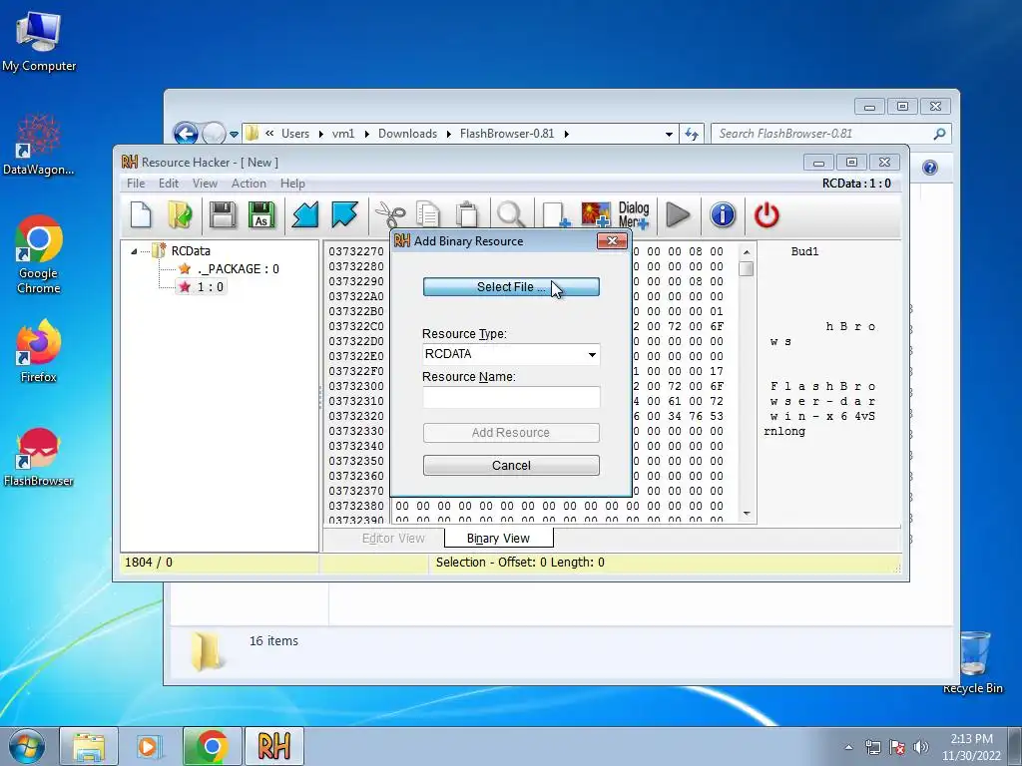Viewport: 1022px width, 766px height.
Task: Click the Search FlashBrowser-0.81 box
Action: point(831,134)
